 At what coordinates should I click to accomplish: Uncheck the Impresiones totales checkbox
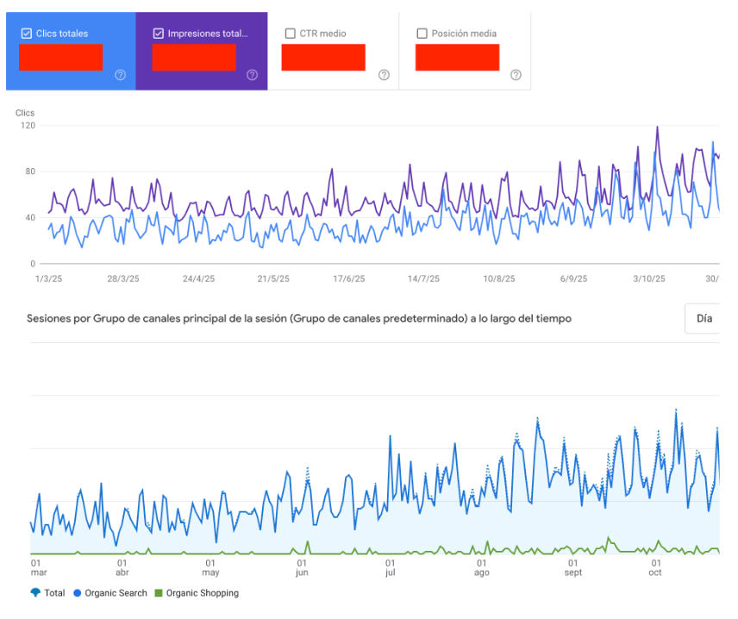coord(159,34)
